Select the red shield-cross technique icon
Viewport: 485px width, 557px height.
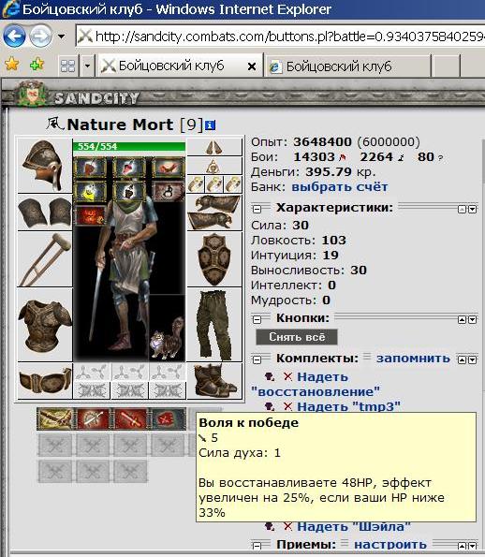[168, 418]
